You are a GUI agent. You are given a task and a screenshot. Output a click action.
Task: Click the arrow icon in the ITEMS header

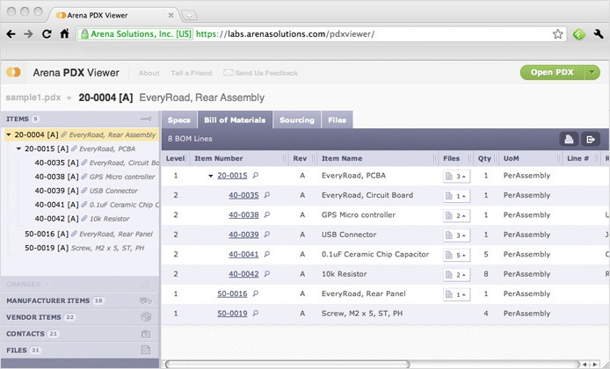[146, 119]
